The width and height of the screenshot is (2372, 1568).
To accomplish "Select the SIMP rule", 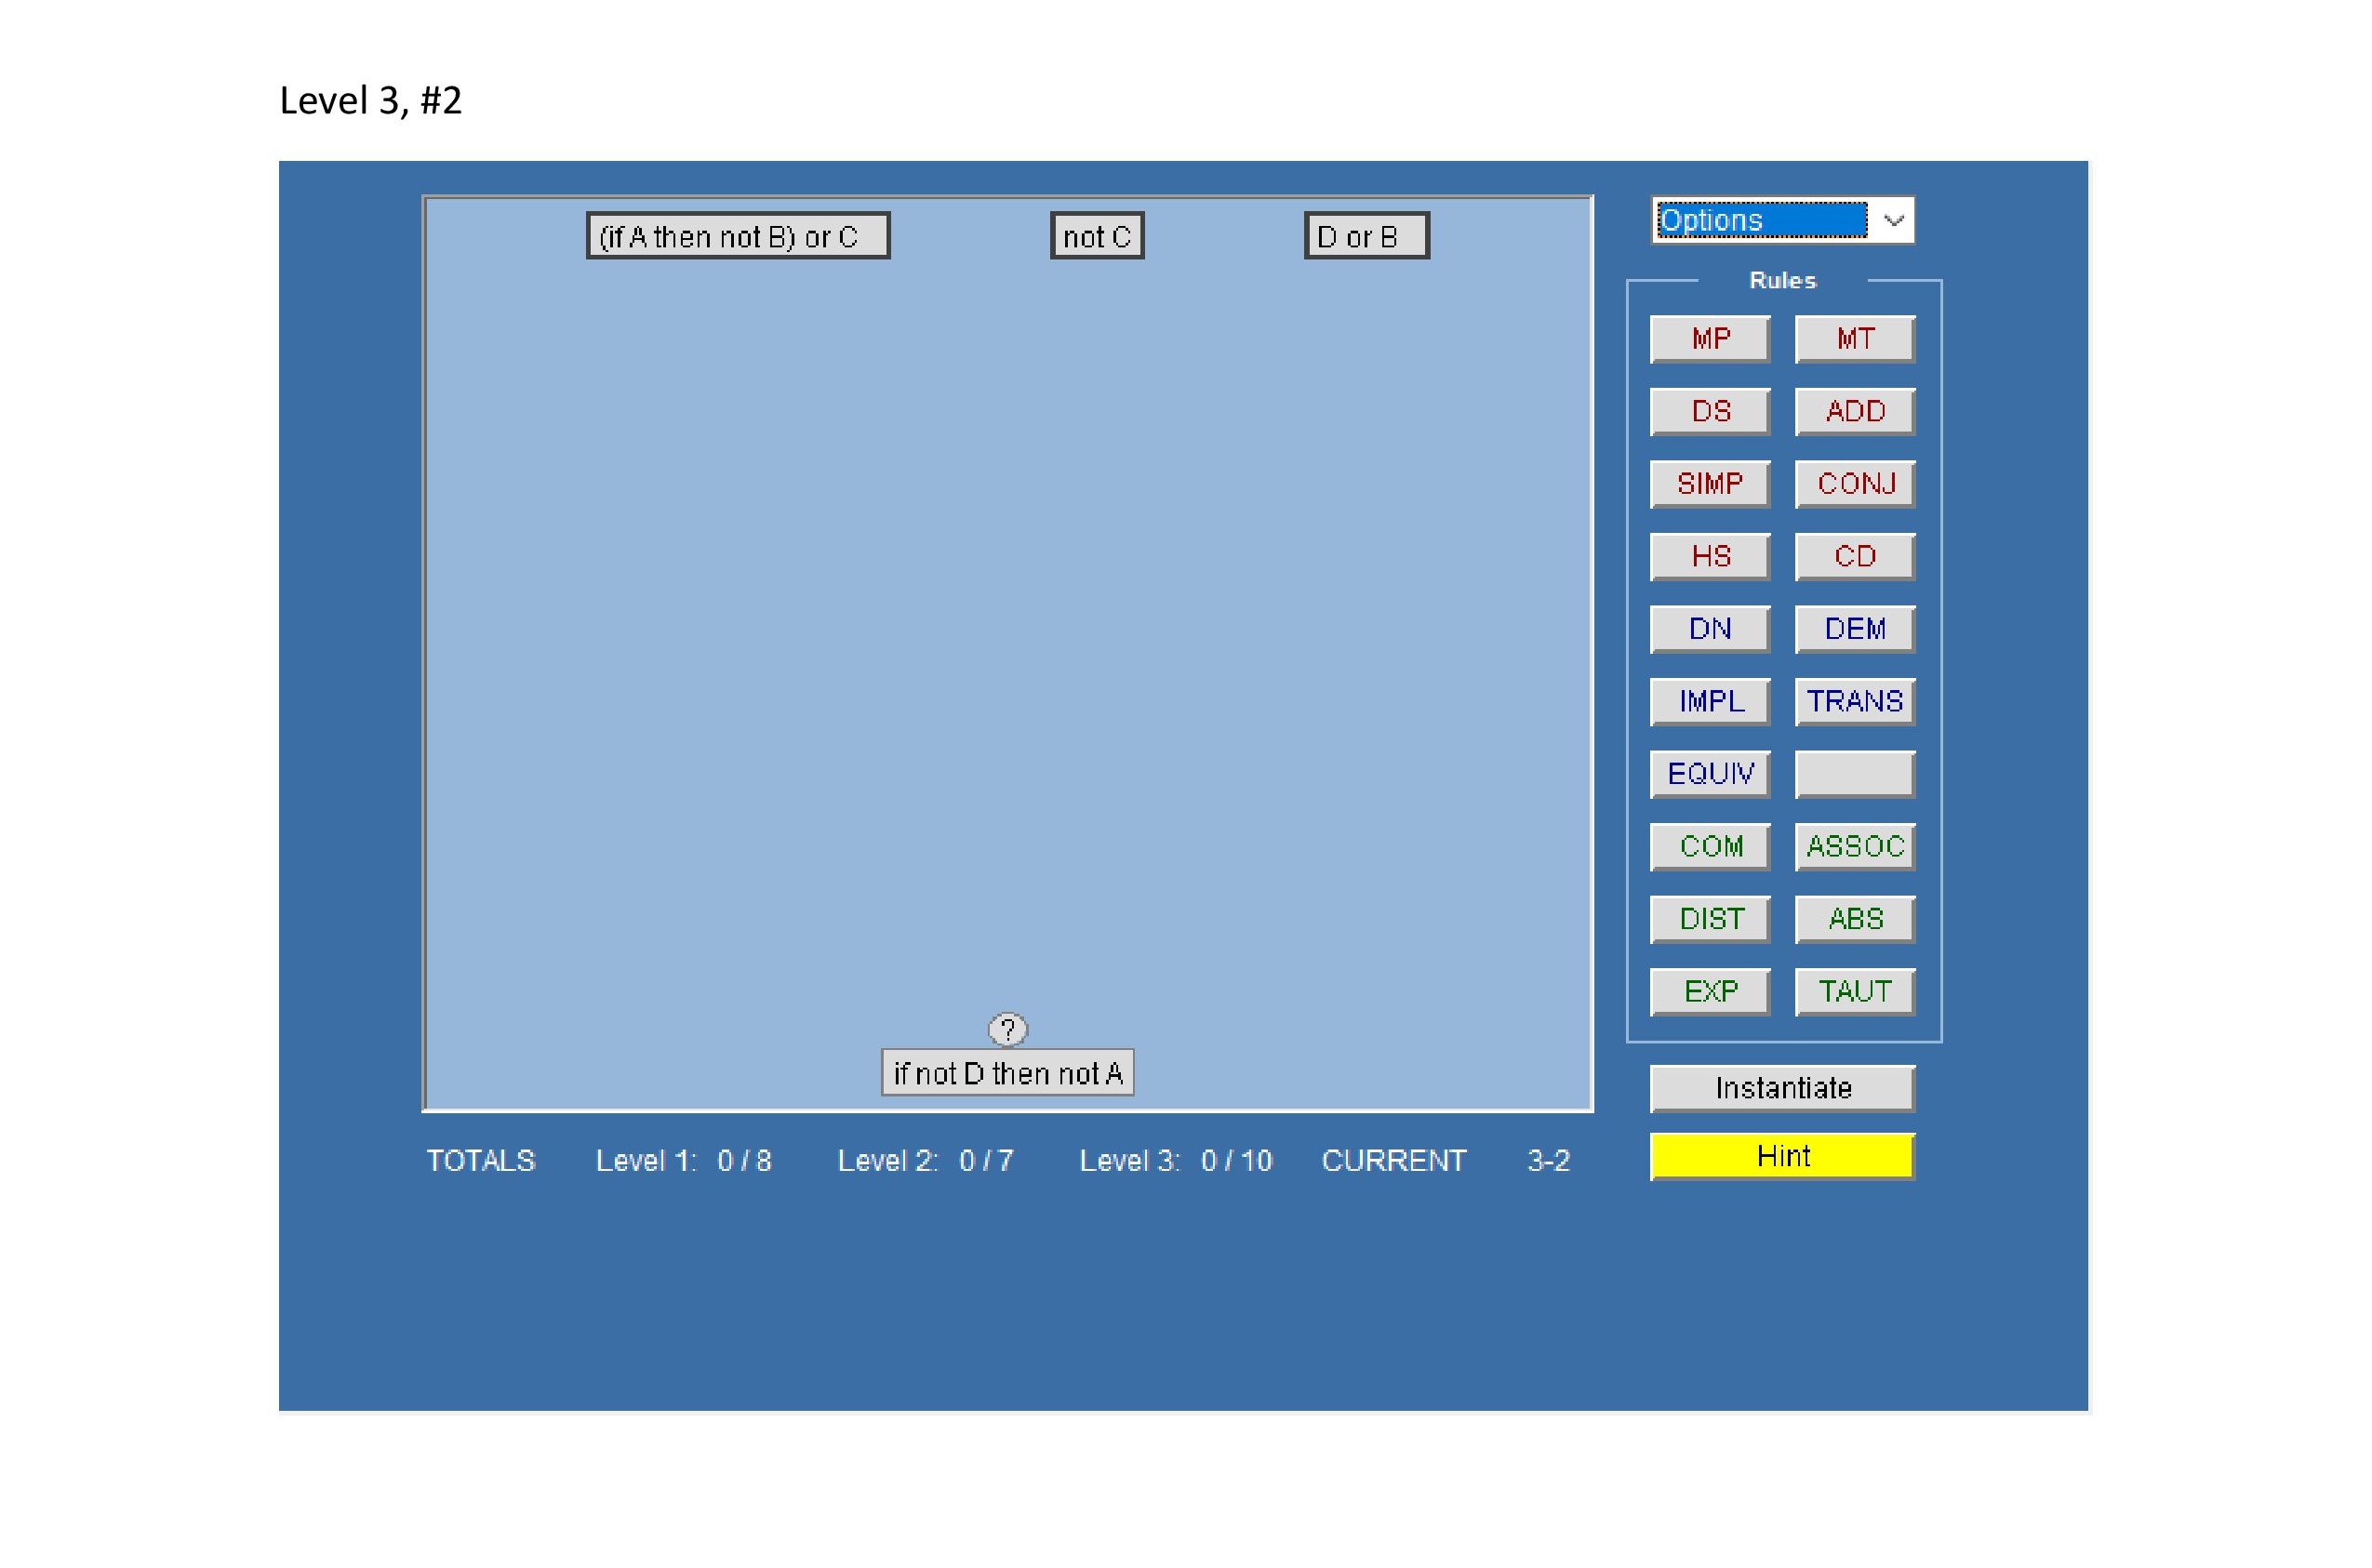I will click(1710, 484).
